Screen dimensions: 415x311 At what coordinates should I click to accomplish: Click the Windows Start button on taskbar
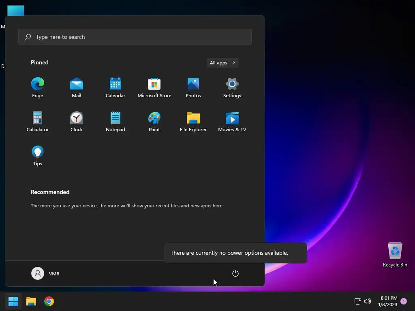(13, 301)
